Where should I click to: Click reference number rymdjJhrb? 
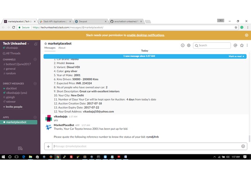click(x=152, y=137)
